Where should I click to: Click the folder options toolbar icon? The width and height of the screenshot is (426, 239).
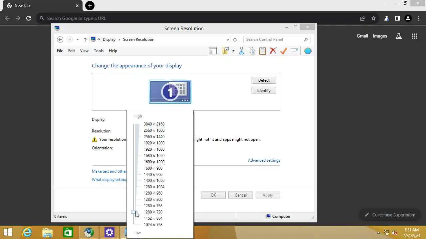[x=226, y=51]
